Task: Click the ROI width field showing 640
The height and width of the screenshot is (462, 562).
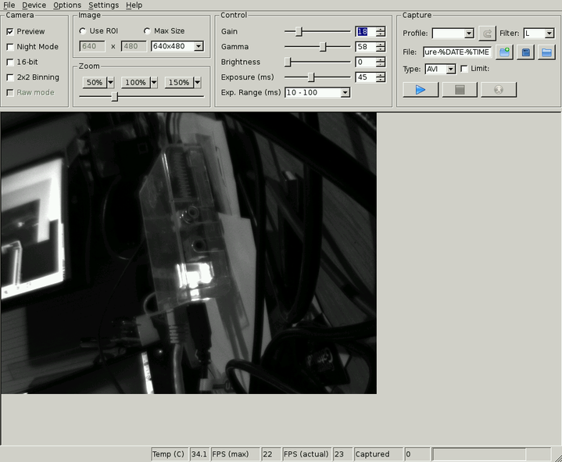Action: tap(92, 46)
